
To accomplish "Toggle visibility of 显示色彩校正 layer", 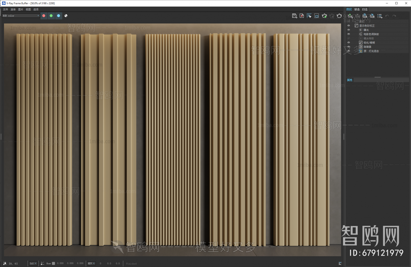I will pyautogui.click(x=349, y=26).
